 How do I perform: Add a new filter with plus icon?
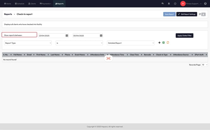[159, 43]
